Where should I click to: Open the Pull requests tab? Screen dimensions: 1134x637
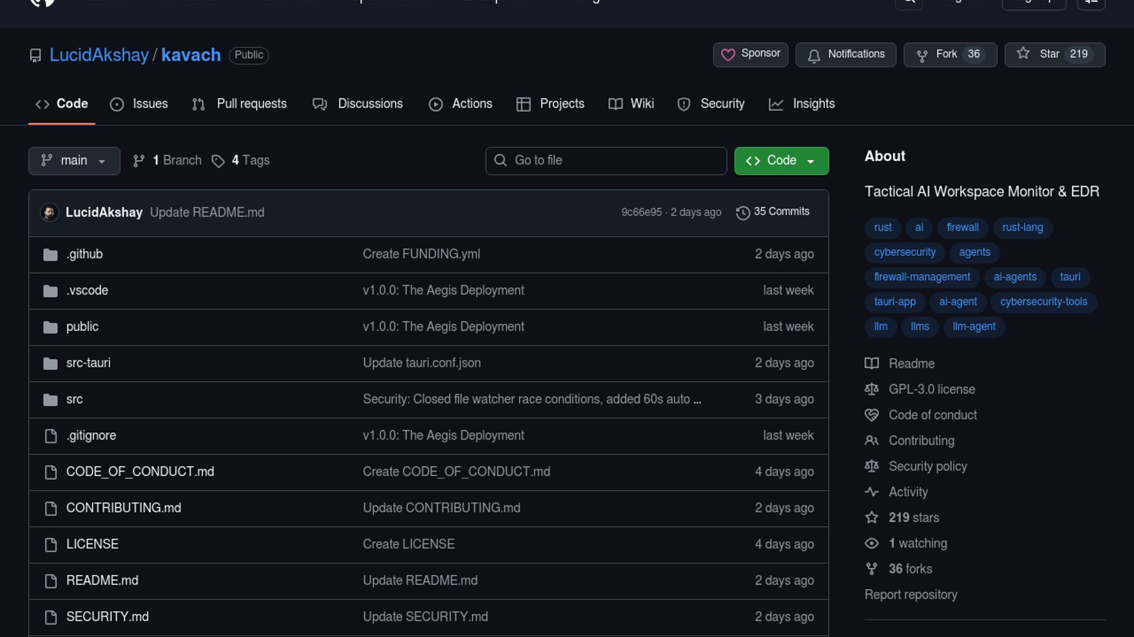point(240,104)
